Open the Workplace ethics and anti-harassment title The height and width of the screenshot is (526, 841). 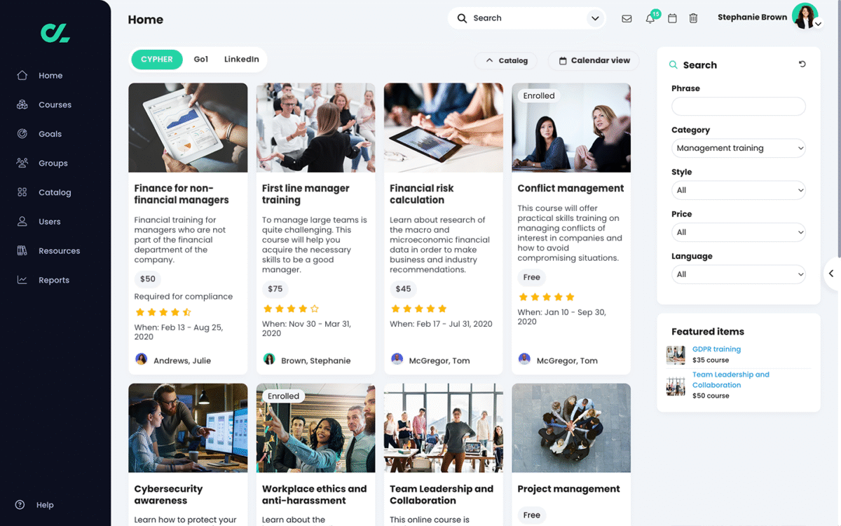coord(314,494)
